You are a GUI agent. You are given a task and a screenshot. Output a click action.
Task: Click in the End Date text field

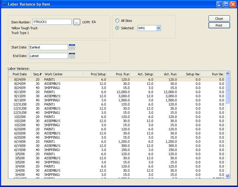(x=48, y=56)
